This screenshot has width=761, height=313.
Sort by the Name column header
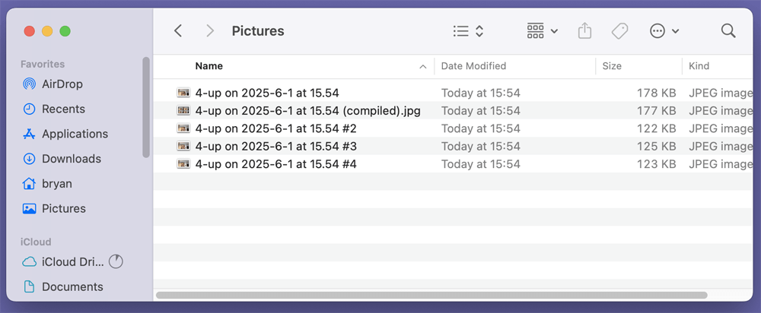tap(209, 66)
